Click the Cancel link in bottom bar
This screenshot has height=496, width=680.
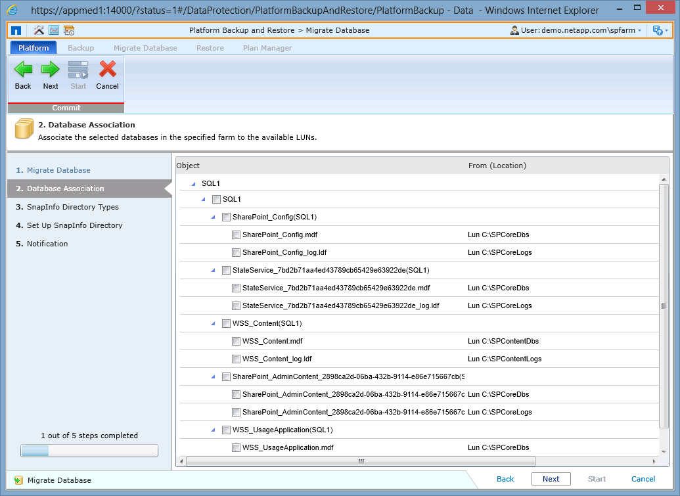(x=643, y=479)
